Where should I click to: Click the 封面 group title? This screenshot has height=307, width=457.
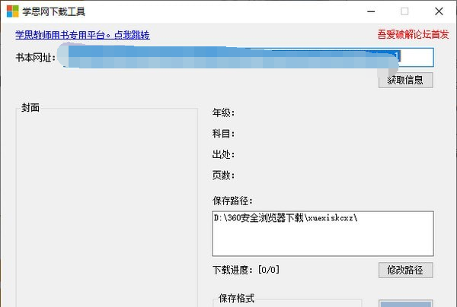pos(30,108)
